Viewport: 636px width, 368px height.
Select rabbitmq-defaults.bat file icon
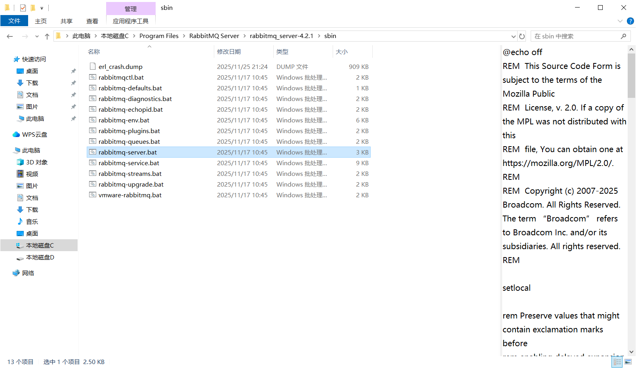point(93,88)
